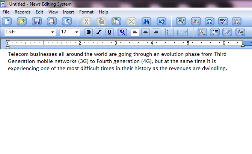This screenshot has width=252, height=154.
Task: Open the font dialog paint-bucket icon
Action: pyautogui.click(x=122, y=32)
